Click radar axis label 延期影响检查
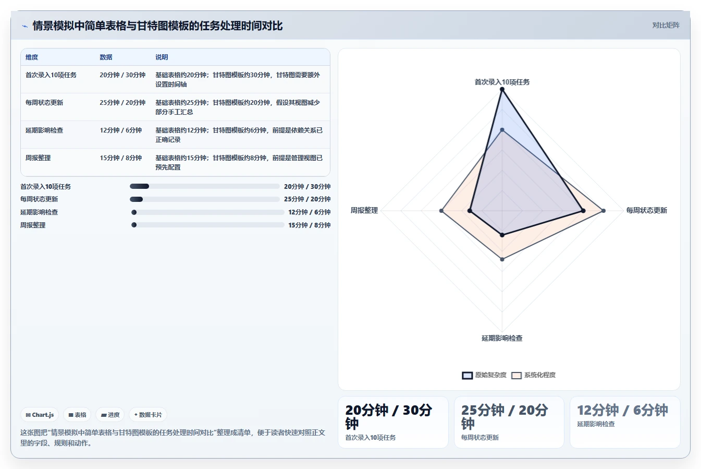The height and width of the screenshot is (469, 701). (x=502, y=338)
